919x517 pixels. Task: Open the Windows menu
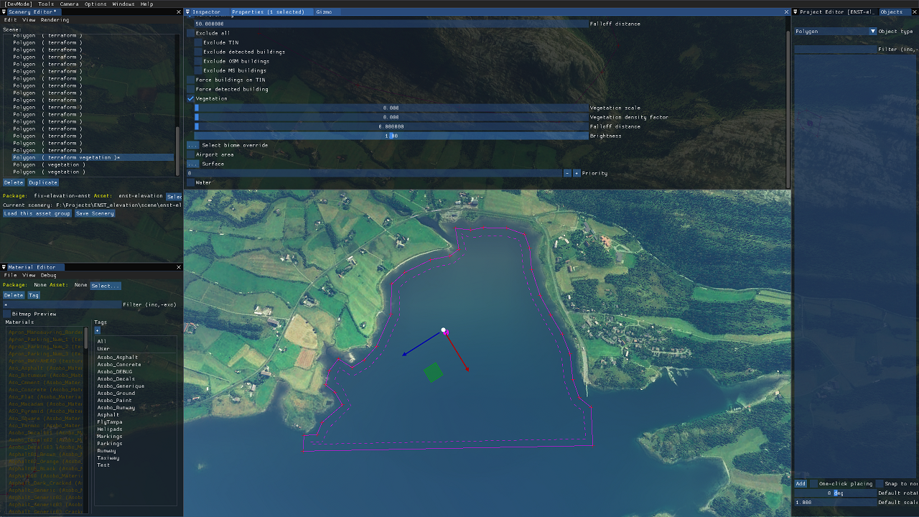tap(123, 4)
